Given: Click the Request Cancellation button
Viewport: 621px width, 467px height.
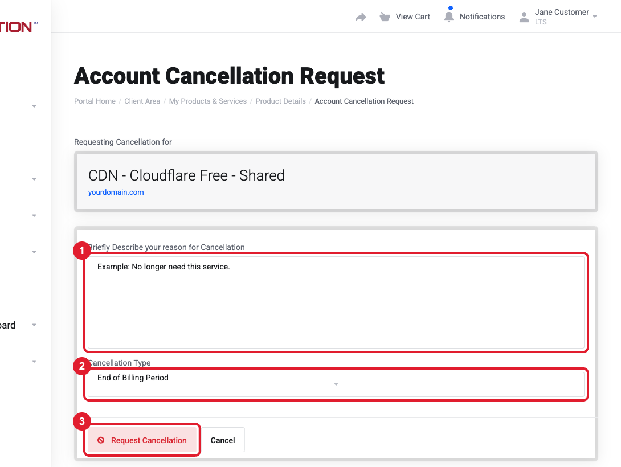Looking at the screenshot, I should click(142, 440).
